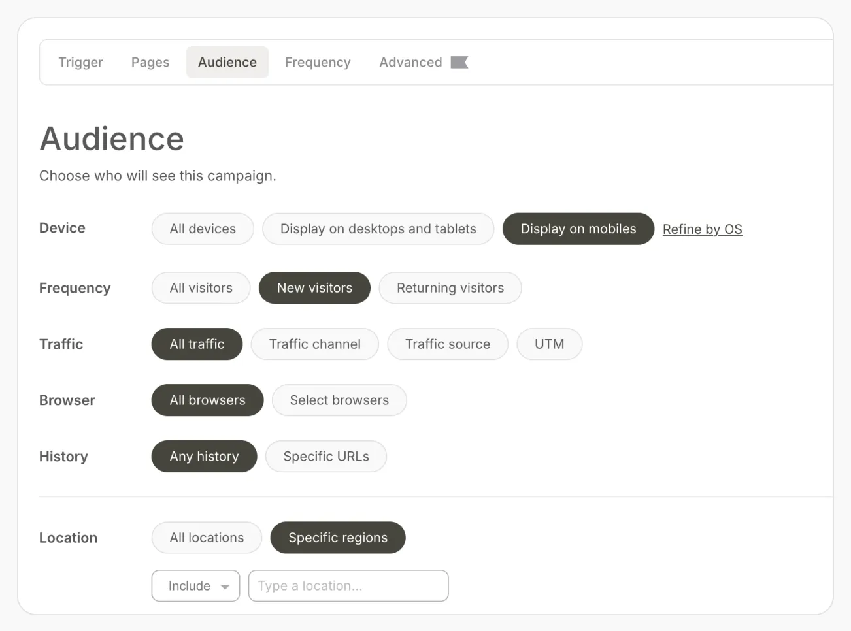The width and height of the screenshot is (851, 631).
Task: Switch to the Trigger tab
Action: 80,62
